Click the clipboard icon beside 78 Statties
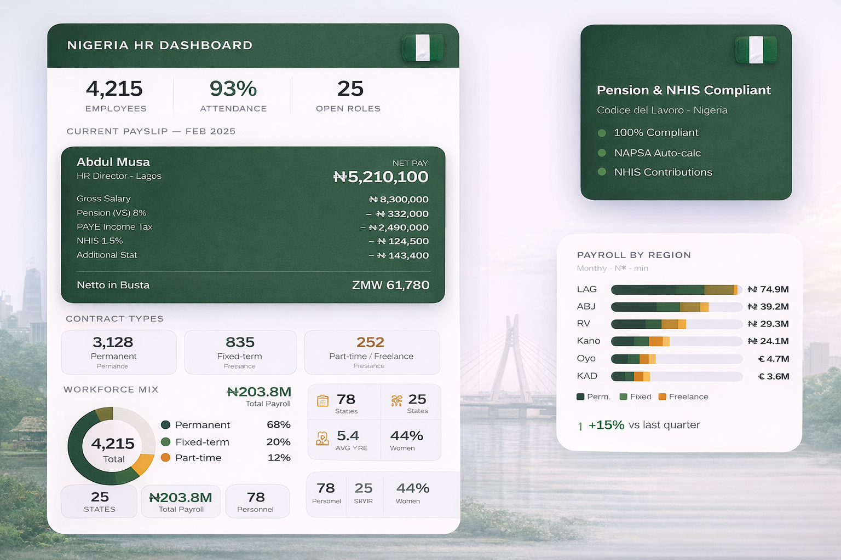This screenshot has height=560, width=841. pyautogui.click(x=323, y=401)
